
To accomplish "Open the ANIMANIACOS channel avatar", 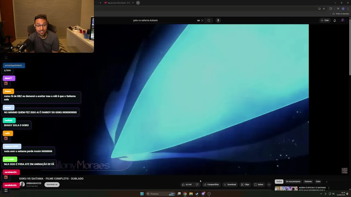I will [x=22, y=184].
